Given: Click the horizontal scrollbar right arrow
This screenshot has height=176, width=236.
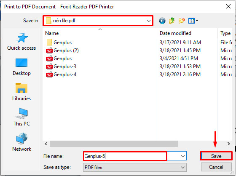Looking at the screenshot, I should 228,144.
